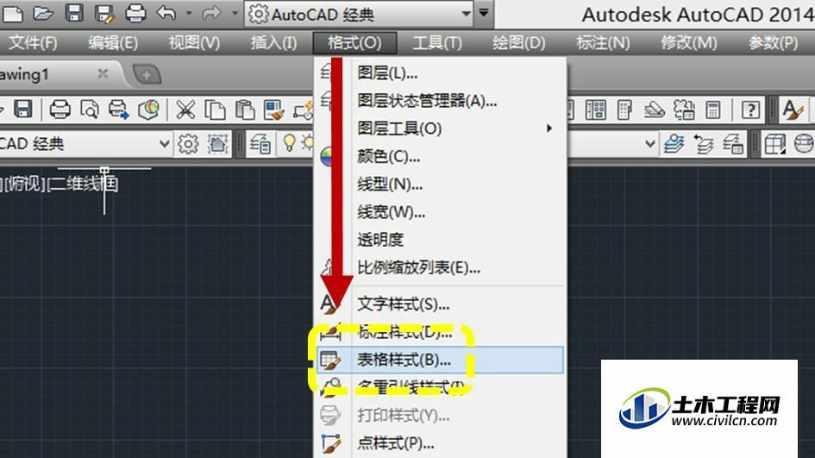Choose 比例缩放列表(E)... menu entry

(x=440, y=267)
